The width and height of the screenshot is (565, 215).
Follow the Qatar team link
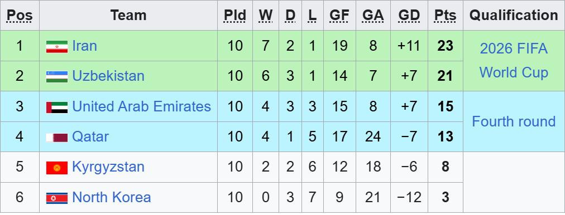click(x=90, y=136)
